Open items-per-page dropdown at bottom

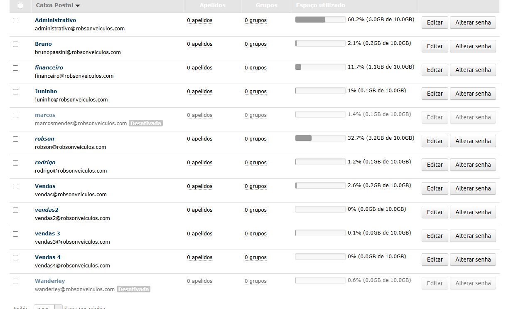click(48, 307)
